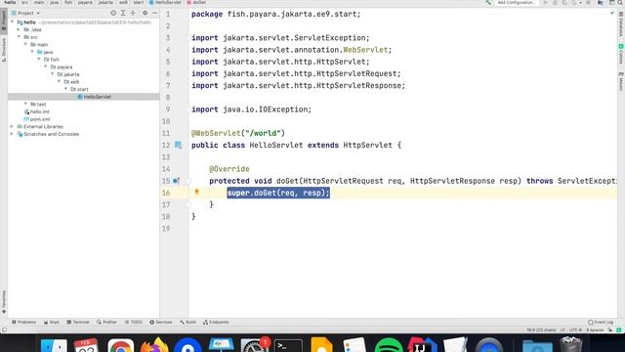The image size is (625, 352).
Task: Click the fold toggle beside import line 3
Action: pos(188,38)
